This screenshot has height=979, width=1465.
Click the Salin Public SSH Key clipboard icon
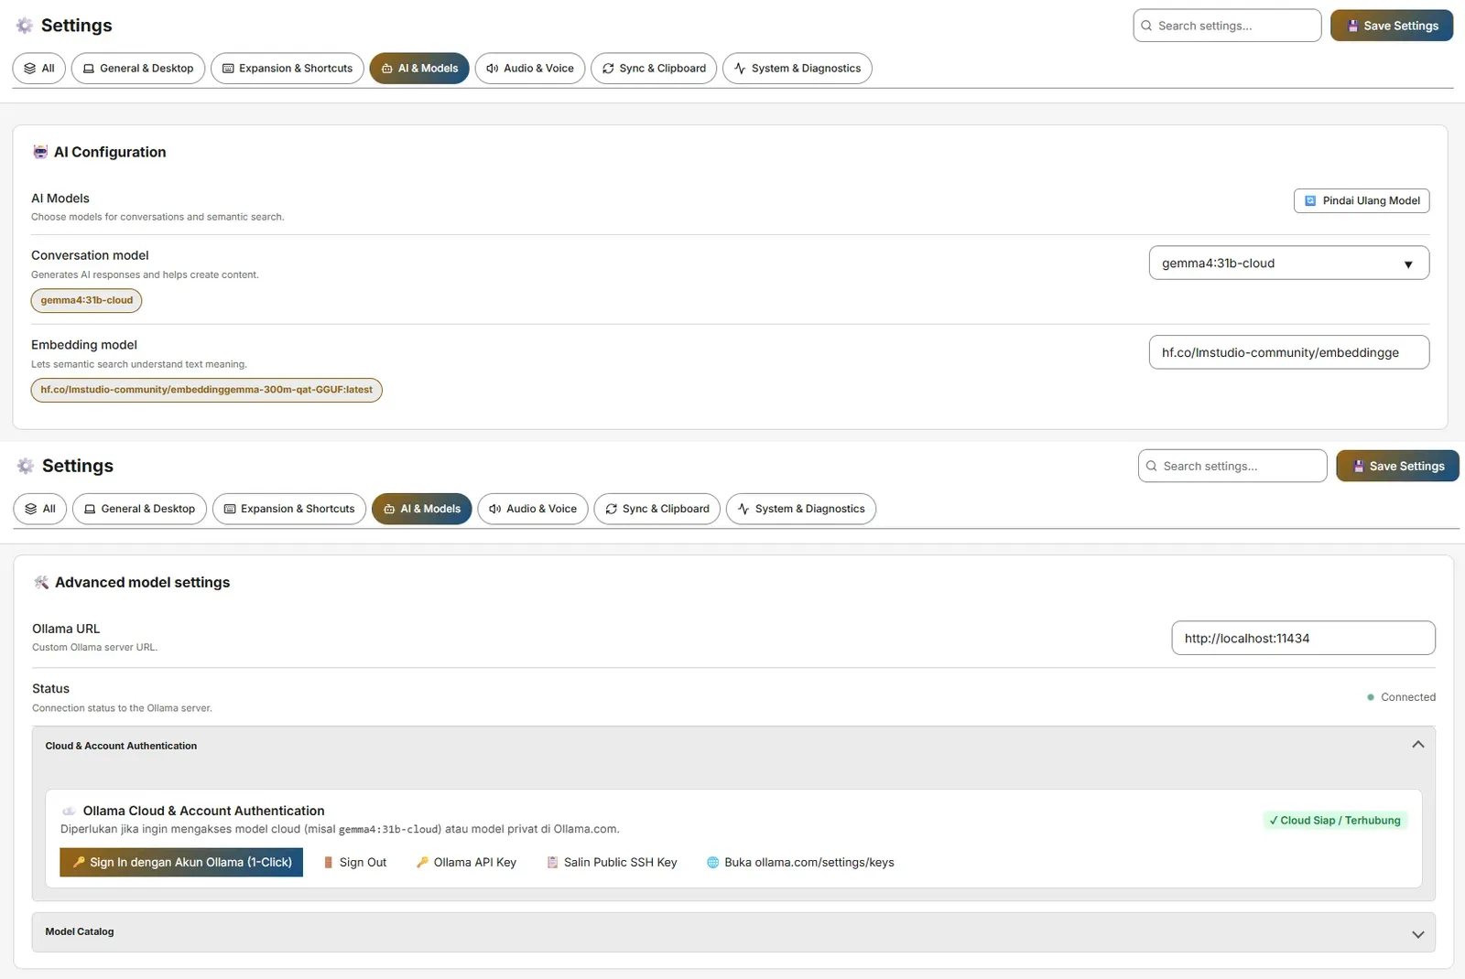(552, 862)
